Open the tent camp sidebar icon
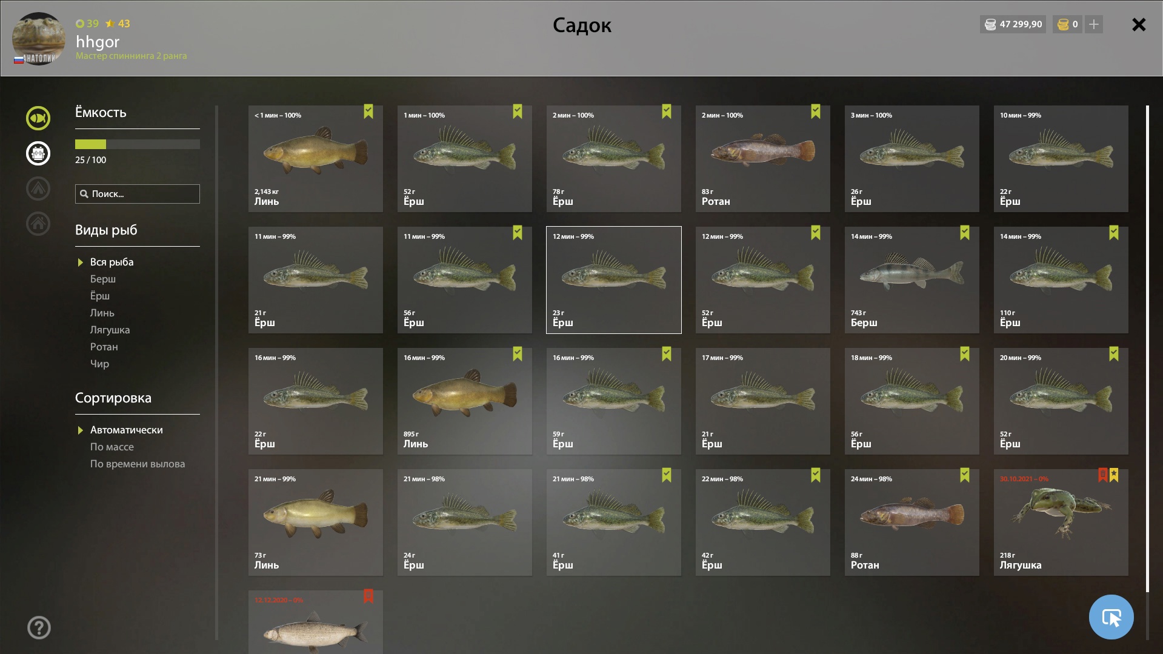The height and width of the screenshot is (654, 1163). tap(38, 189)
